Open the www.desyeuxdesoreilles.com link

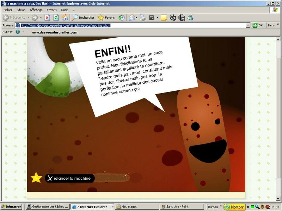[x=54, y=32]
